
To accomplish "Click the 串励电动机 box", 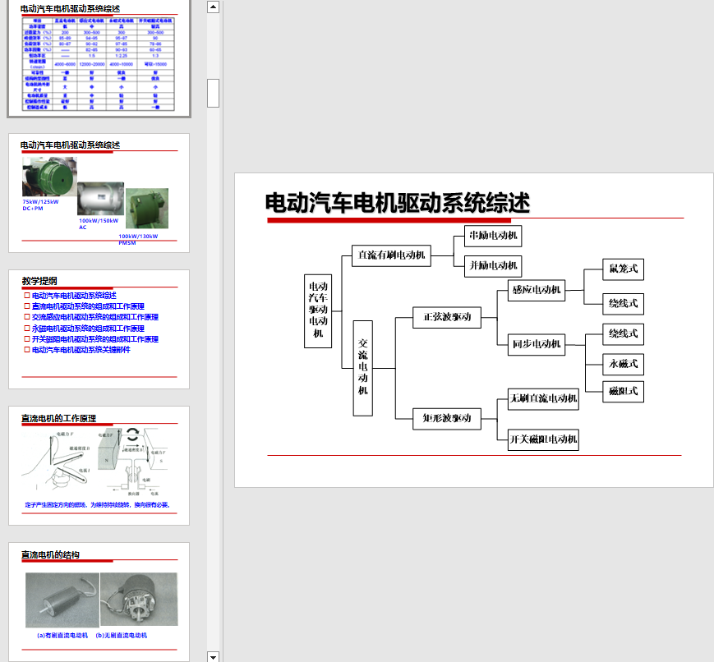I will pyautogui.click(x=493, y=236).
